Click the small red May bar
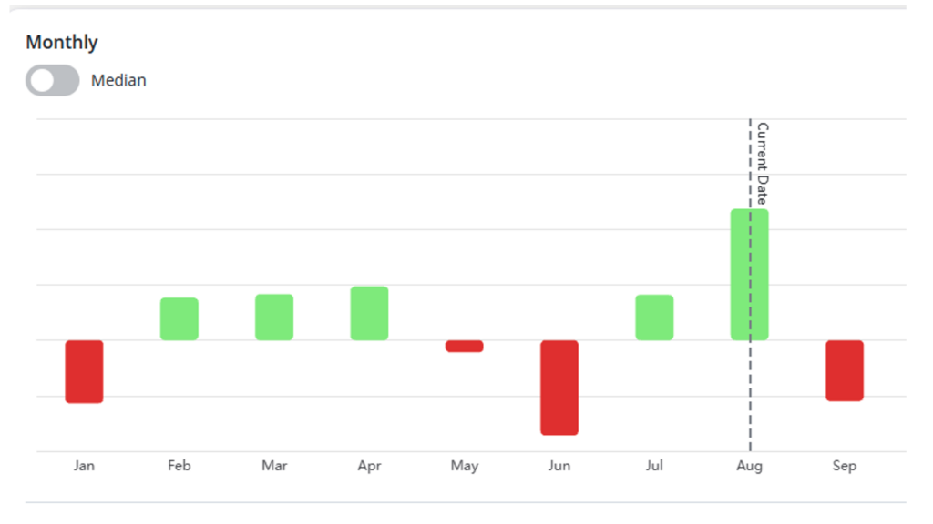 tap(464, 347)
